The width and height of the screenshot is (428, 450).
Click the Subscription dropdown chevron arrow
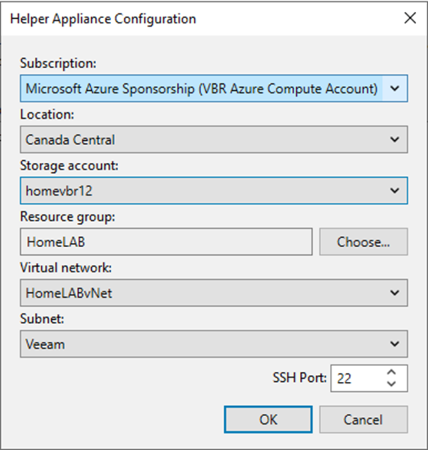(395, 88)
